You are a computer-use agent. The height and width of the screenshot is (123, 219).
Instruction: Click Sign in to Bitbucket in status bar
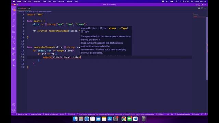[x=50, y=114]
